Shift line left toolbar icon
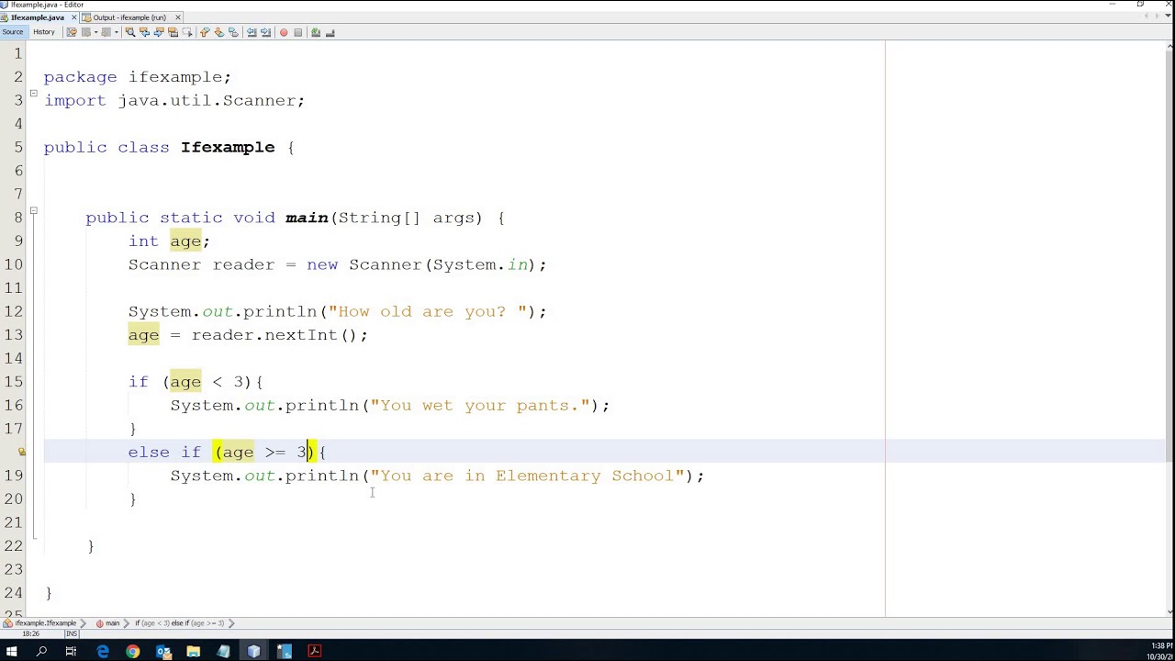Screen dimensions: 1175x661 coord(252,32)
